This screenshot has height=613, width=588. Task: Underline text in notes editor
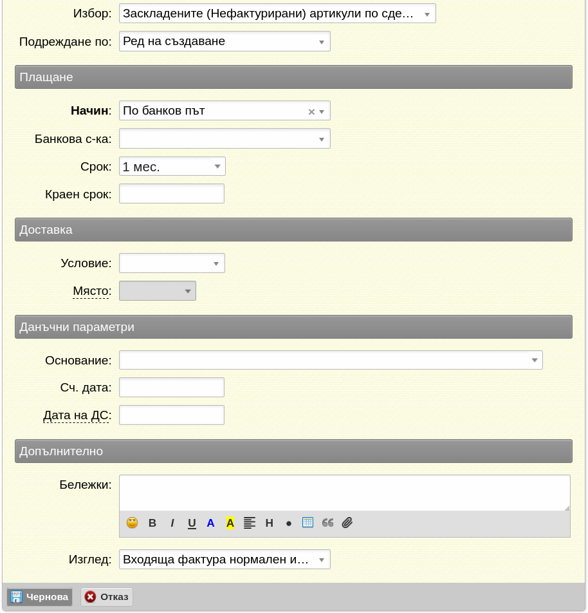point(192,523)
